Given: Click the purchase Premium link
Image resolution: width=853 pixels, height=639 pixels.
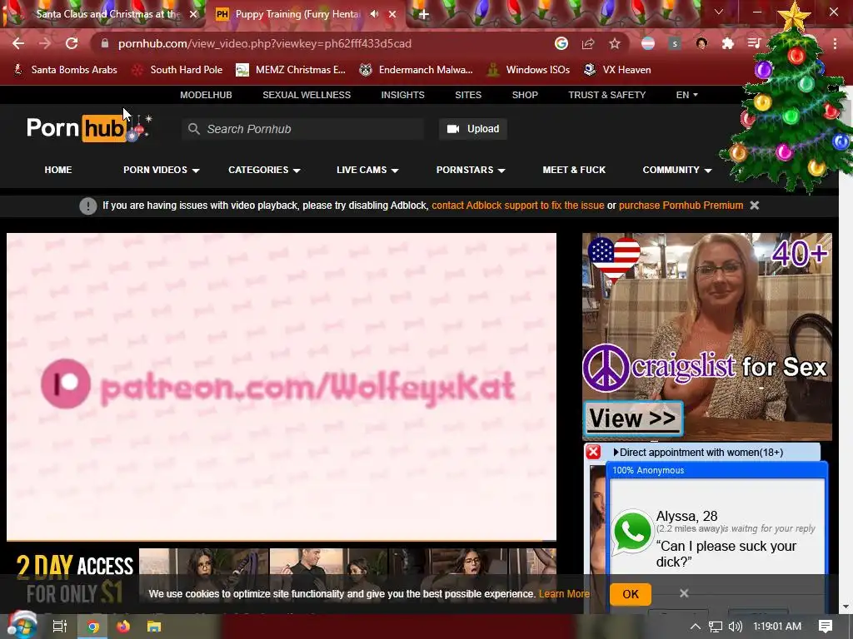Looking at the screenshot, I should coord(681,206).
